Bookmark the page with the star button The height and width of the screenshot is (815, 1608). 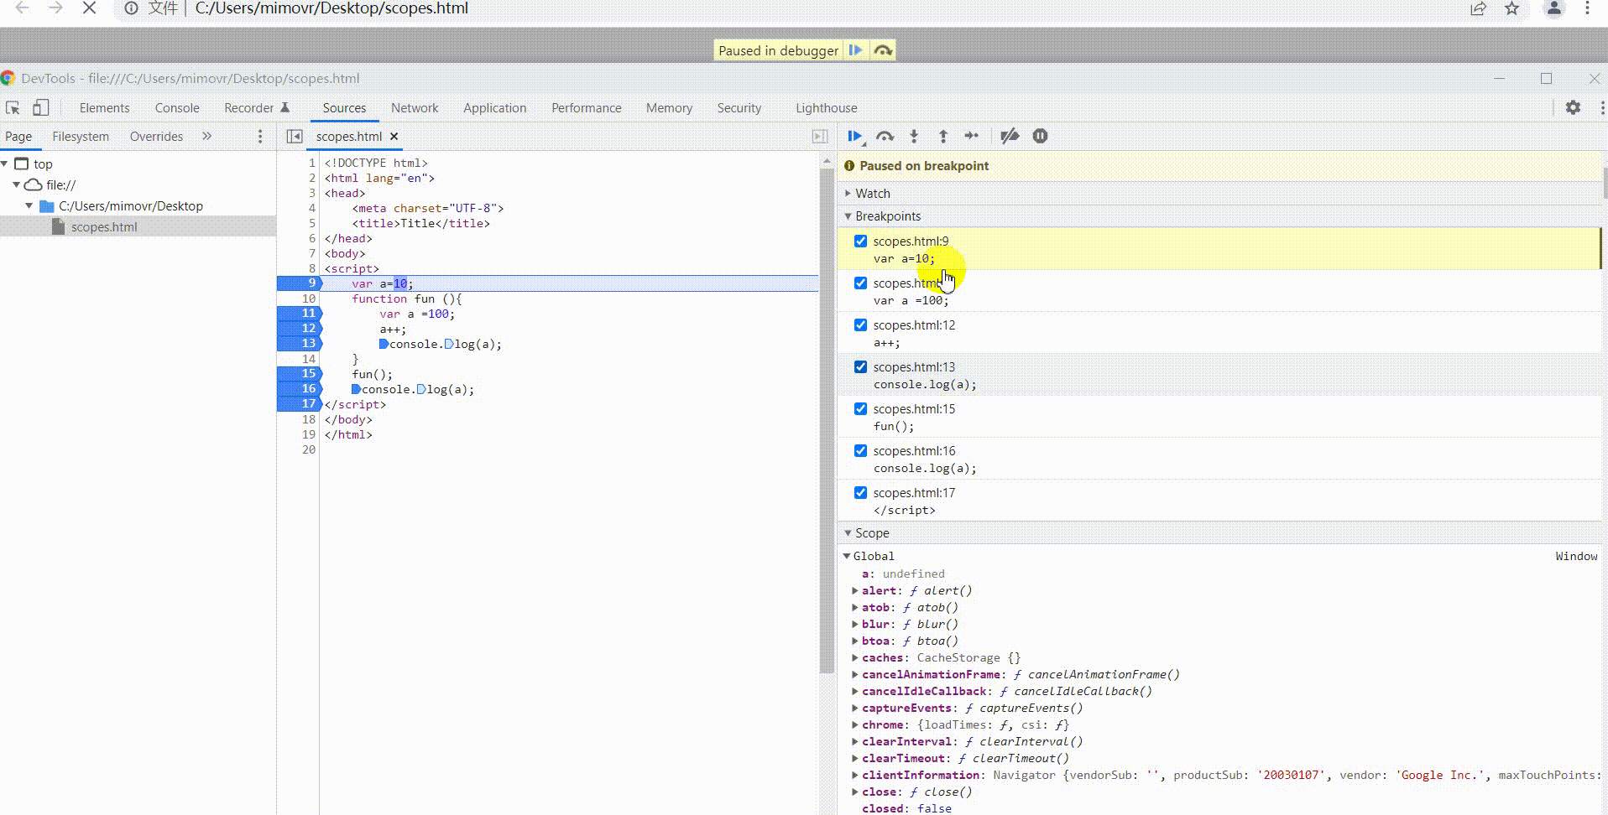click(1511, 9)
